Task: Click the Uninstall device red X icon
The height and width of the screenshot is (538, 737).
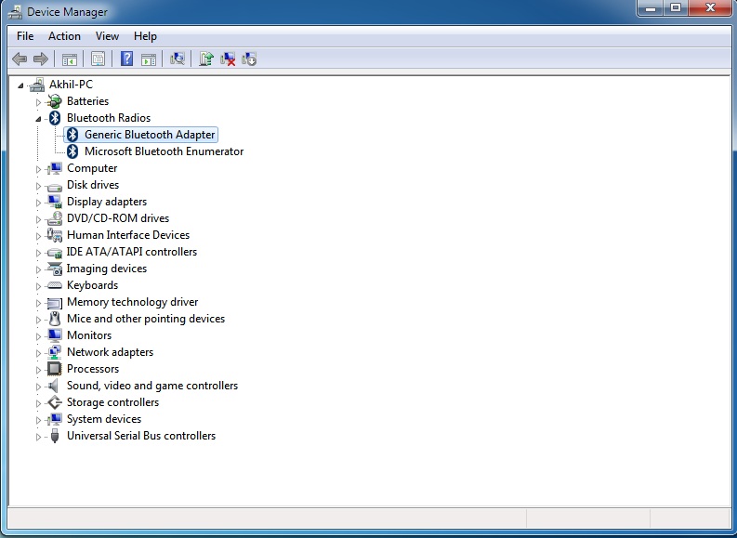Action: point(228,59)
